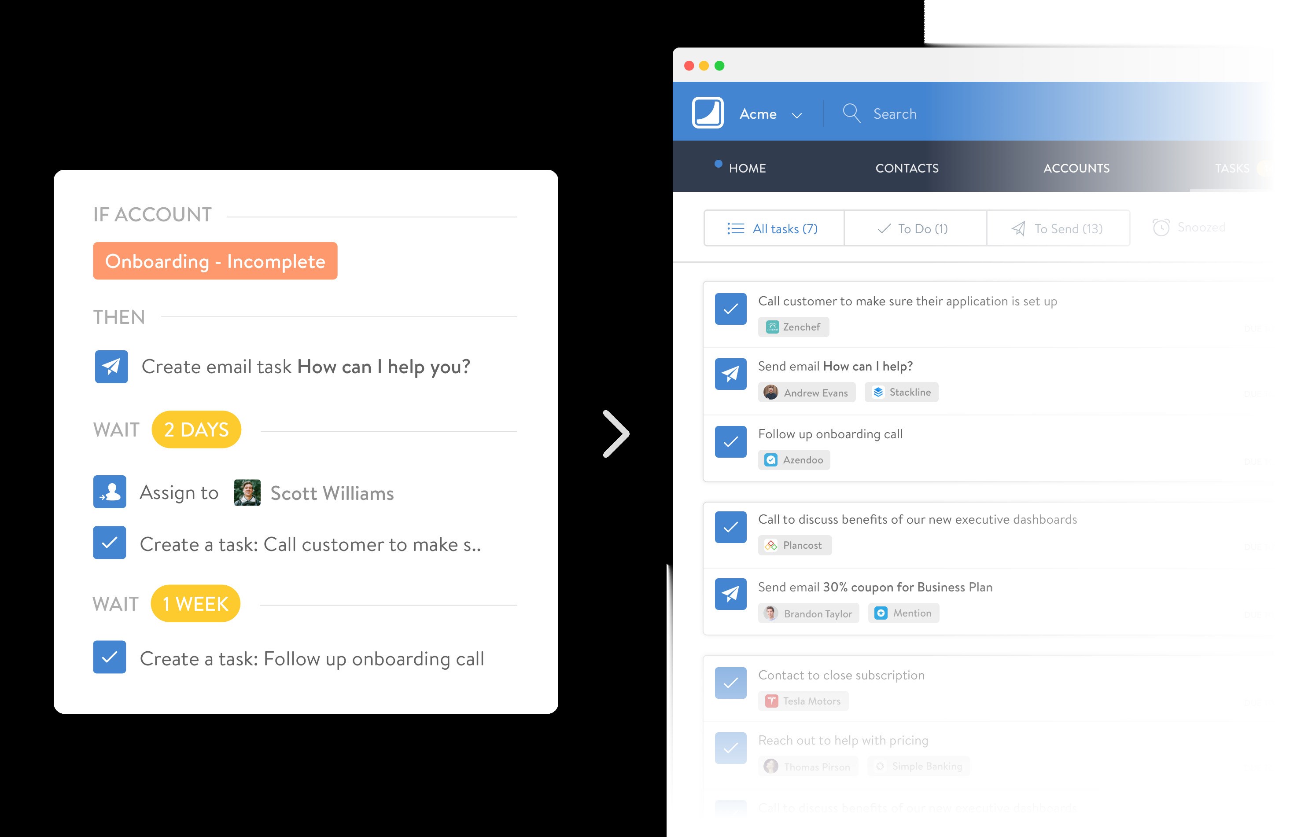Click the Azendoo logo icon
The image size is (1290, 837).
click(771, 460)
